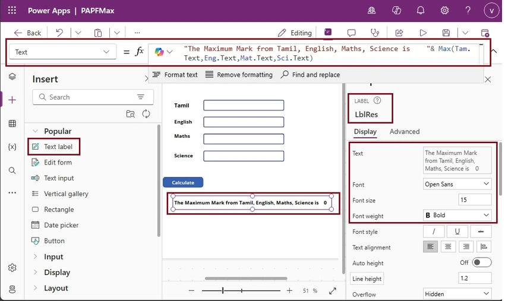Click the Share icon in toolbar

(399, 33)
